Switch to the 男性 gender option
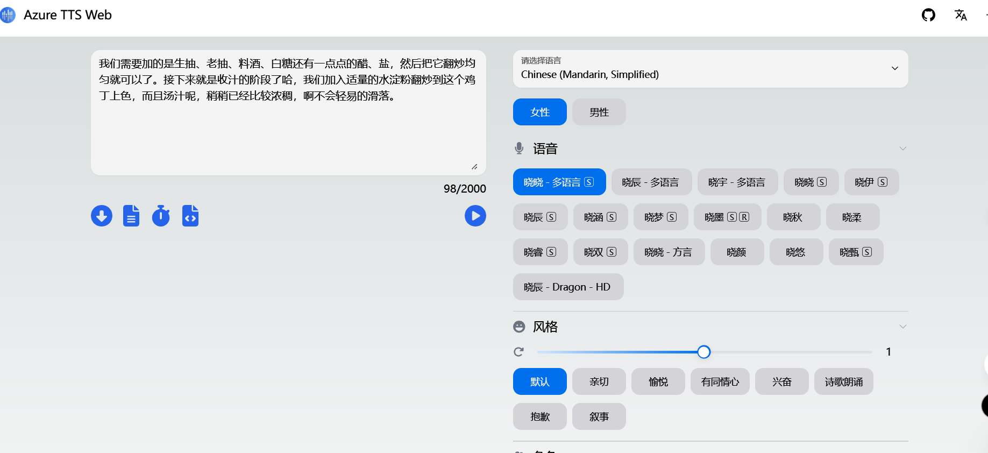Viewport: 988px width, 453px height. click(599, 112)
